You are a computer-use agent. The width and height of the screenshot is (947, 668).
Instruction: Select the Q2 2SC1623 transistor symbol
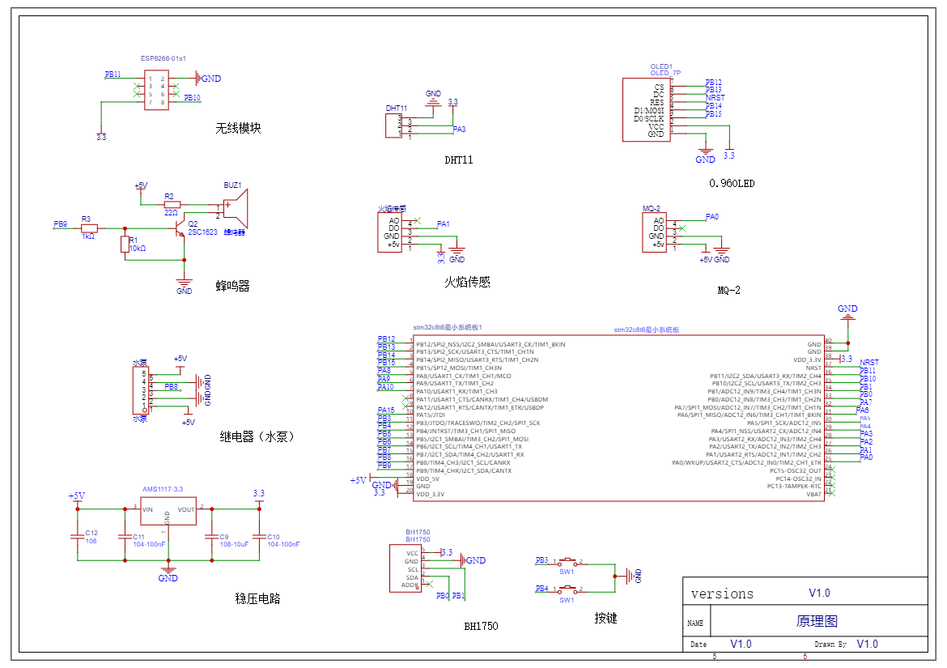click(179, 229)
